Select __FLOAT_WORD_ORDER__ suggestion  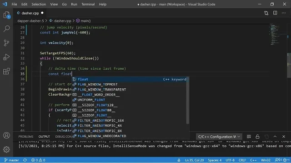[129, 95]
